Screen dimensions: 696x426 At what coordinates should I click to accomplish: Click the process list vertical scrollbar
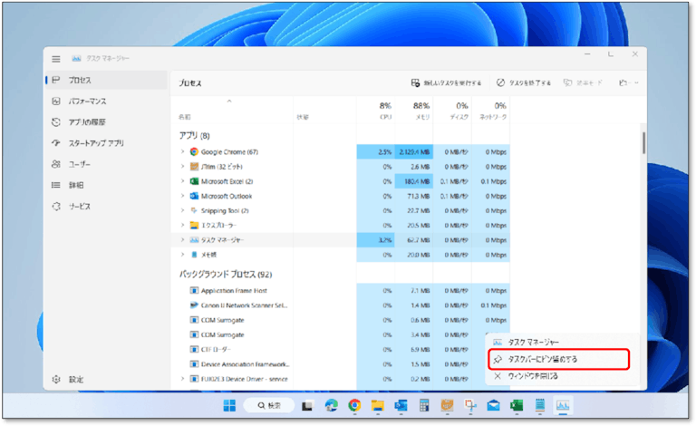coord(643,143)
